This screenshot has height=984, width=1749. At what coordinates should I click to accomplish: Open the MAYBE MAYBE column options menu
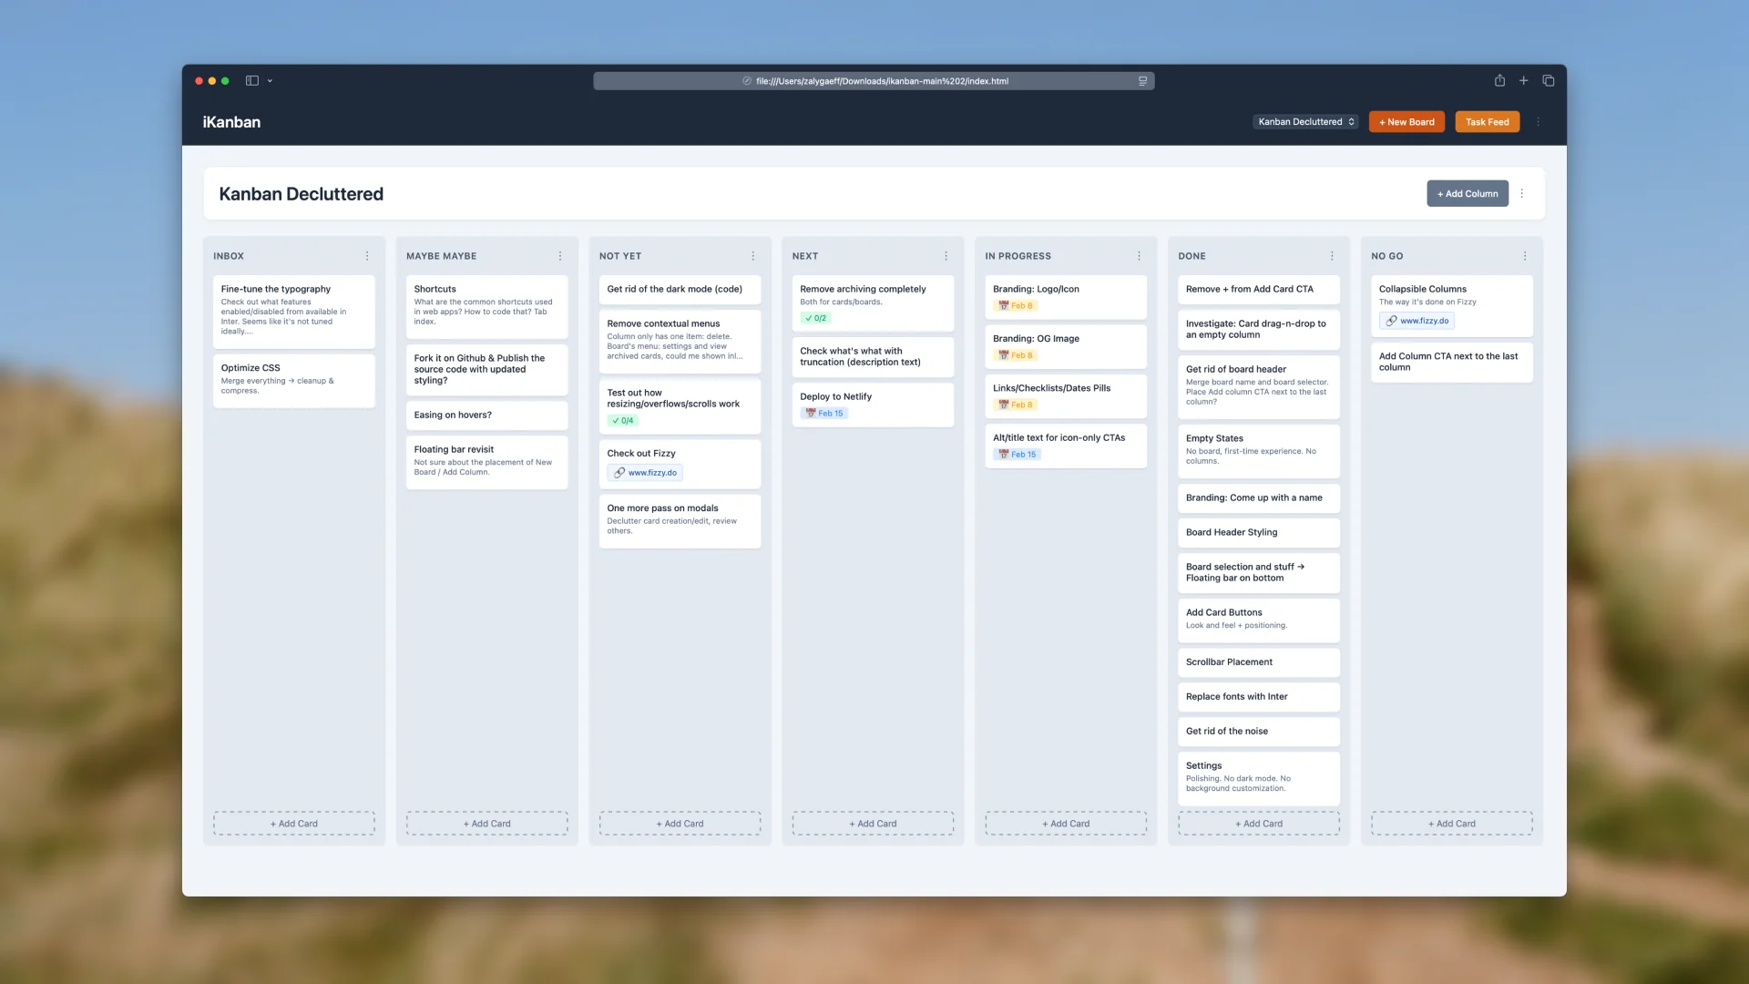560,256
